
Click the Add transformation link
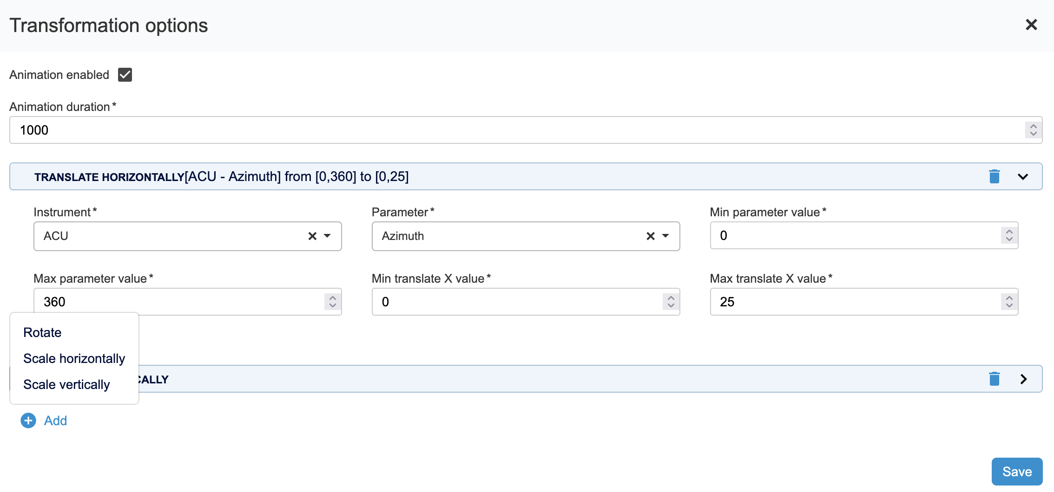pyautogui.click(x=55, y=421)
